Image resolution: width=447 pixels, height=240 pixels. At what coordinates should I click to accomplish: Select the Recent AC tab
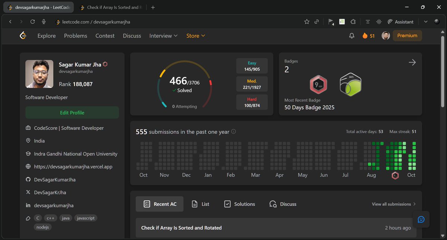pos(160,204)
